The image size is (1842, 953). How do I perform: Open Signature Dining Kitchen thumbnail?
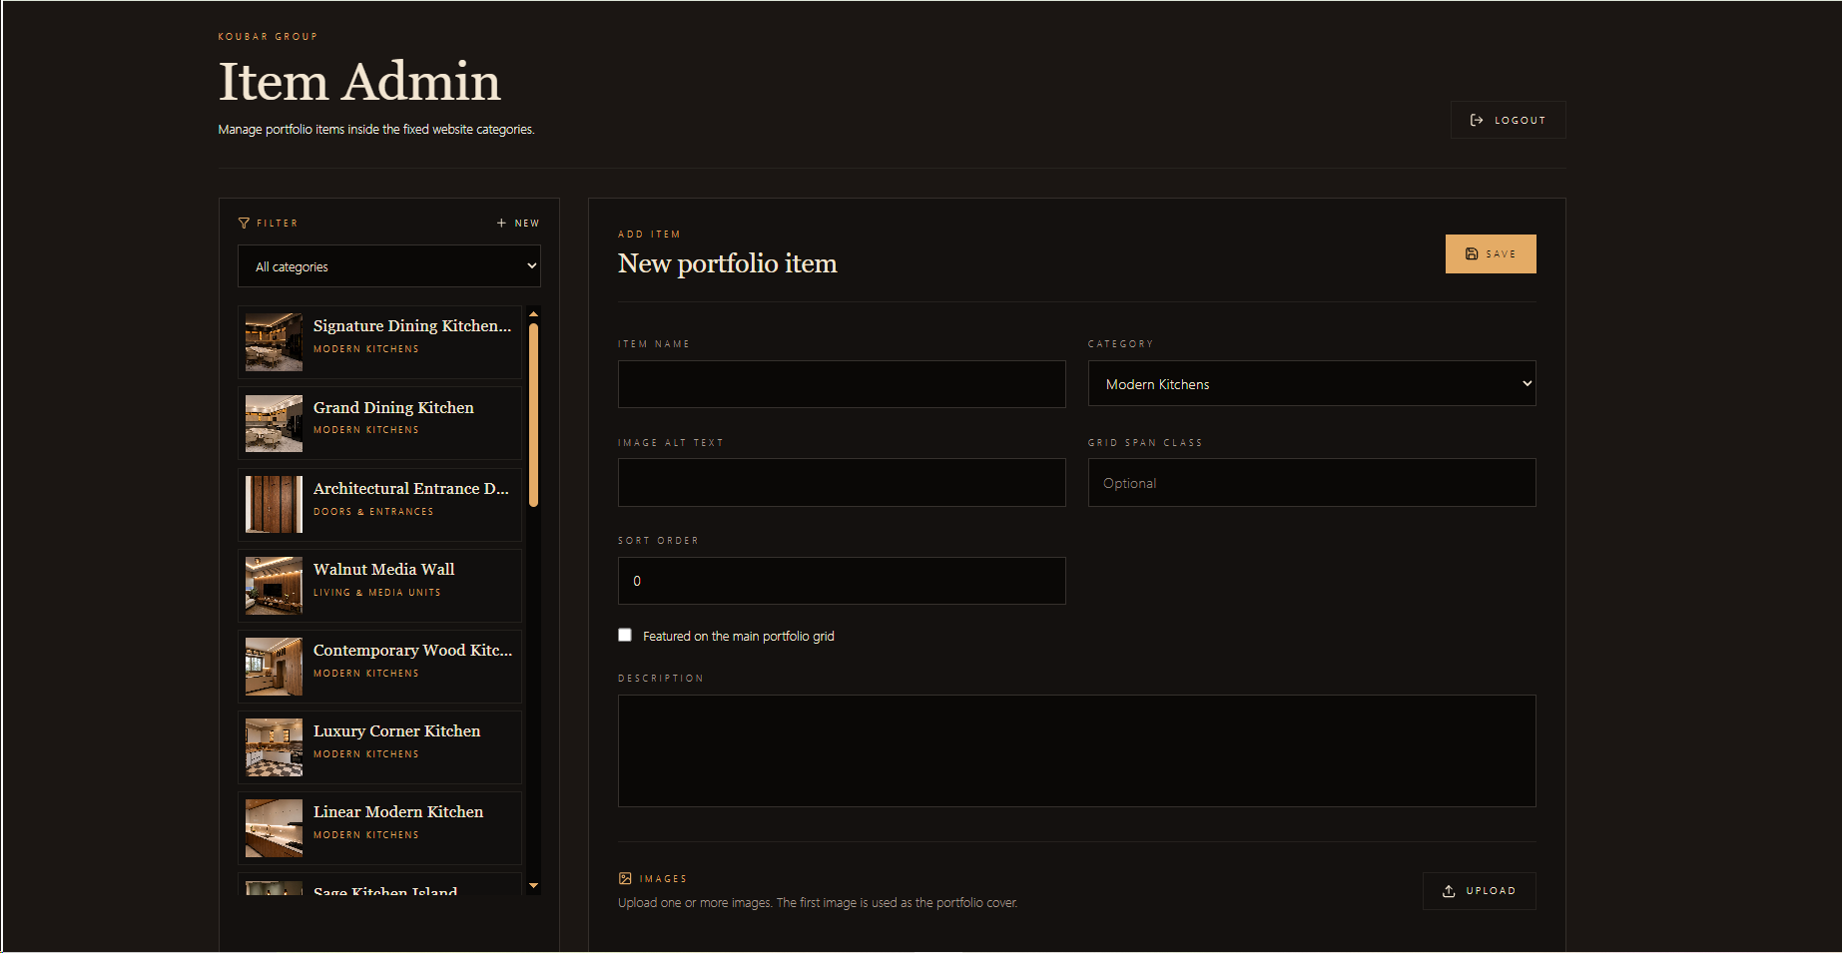pos(274,342)
